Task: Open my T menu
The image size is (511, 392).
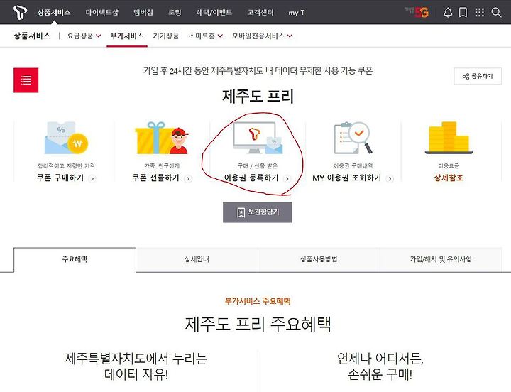Action: (297, 13)
